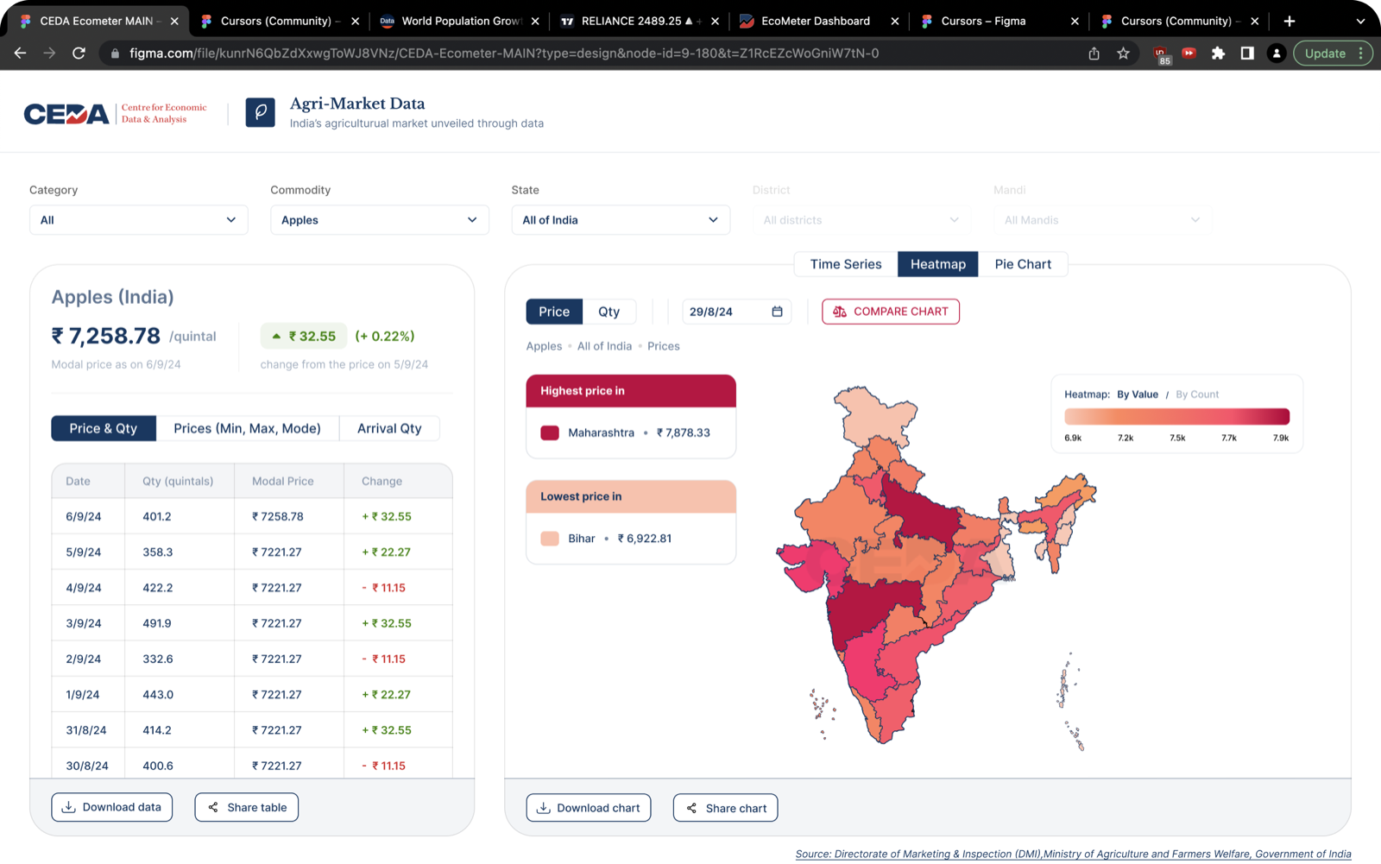Switch to the Pie Chart tab

point(1023,264)
